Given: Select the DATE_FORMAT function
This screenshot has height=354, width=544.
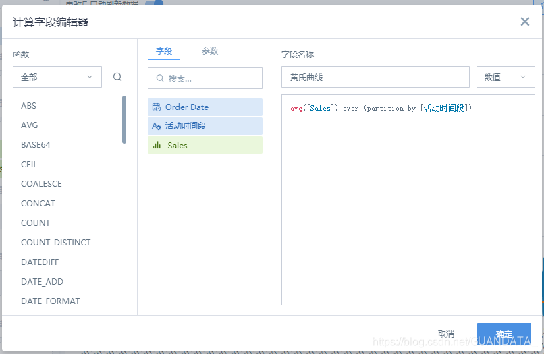Looking at the screenshot, I should [51, 301].
